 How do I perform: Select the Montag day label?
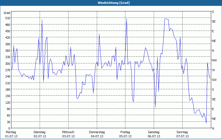tap(11, 132)
